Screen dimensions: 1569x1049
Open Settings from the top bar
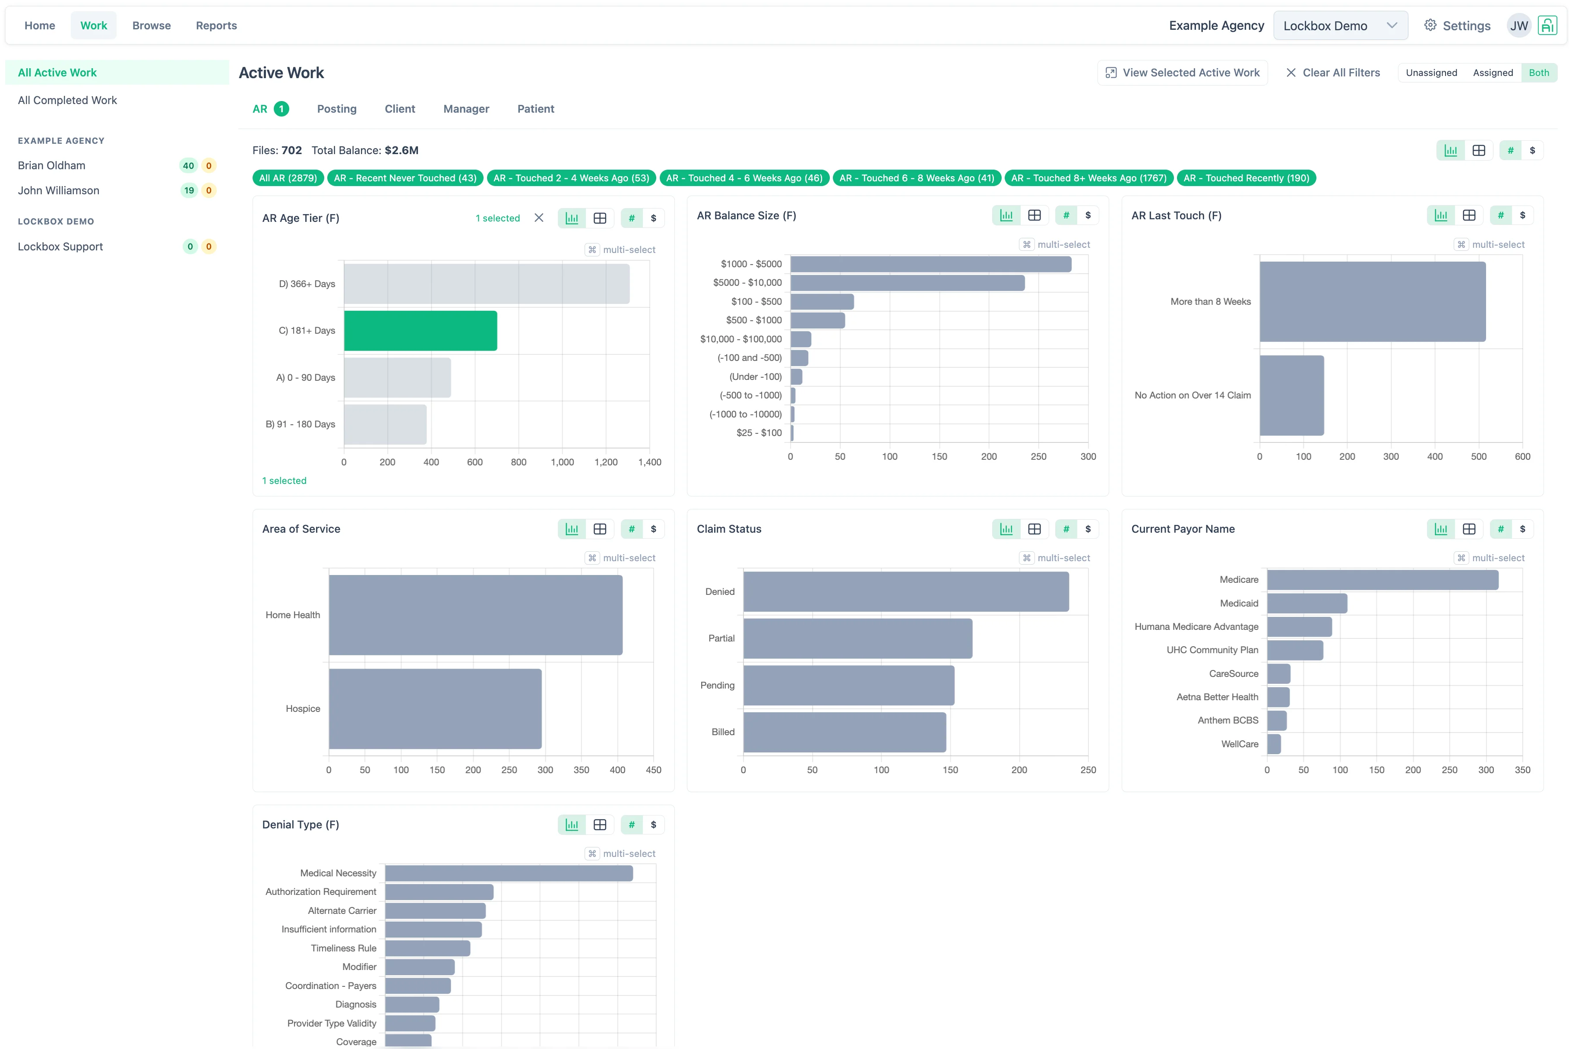(x=1457, y=25)
